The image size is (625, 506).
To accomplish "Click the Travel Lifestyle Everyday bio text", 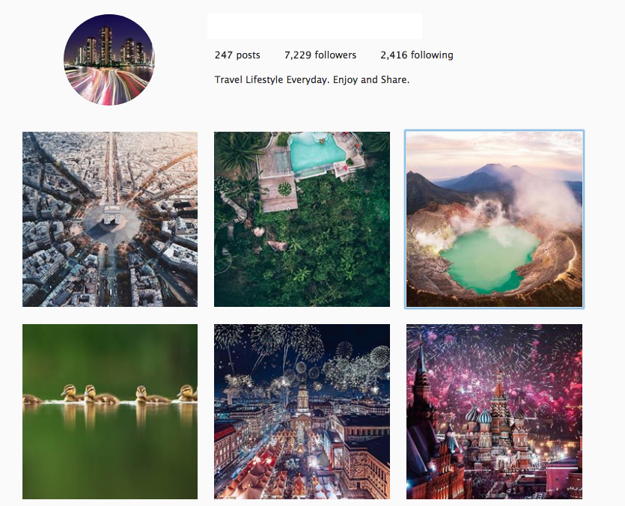I will tap(312, 80).
